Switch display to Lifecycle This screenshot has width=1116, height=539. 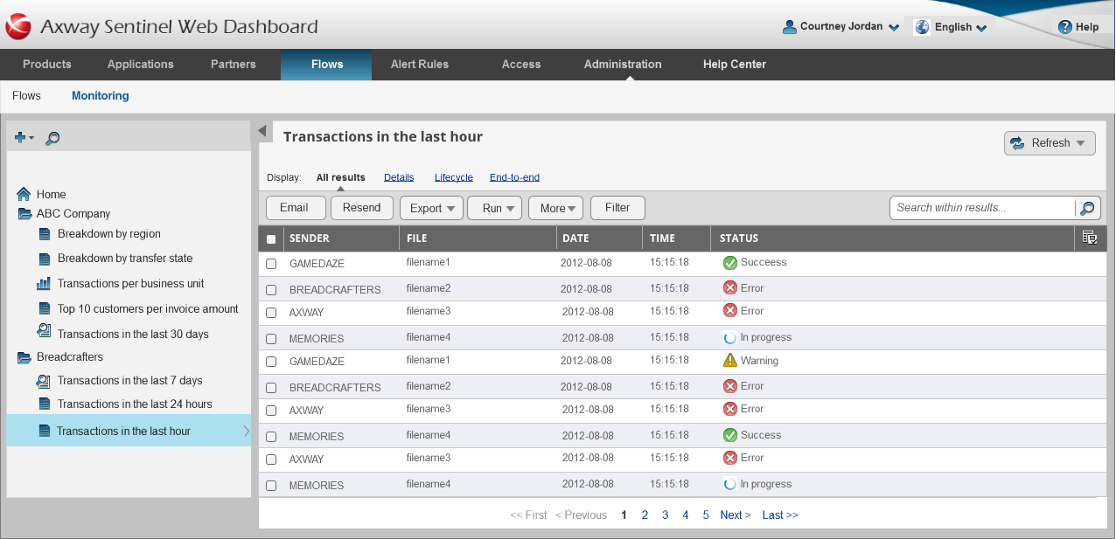(x=454, y=177)
